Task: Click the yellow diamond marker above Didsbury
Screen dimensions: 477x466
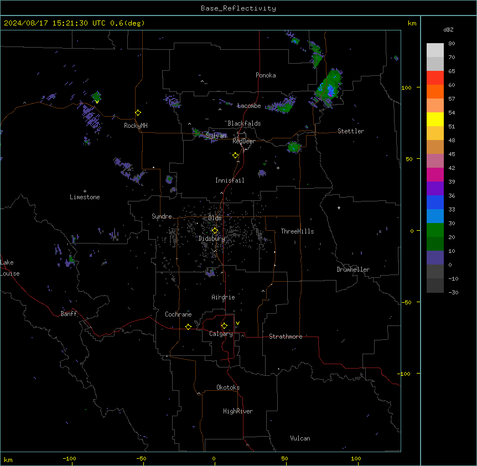Action: [215, 231]
